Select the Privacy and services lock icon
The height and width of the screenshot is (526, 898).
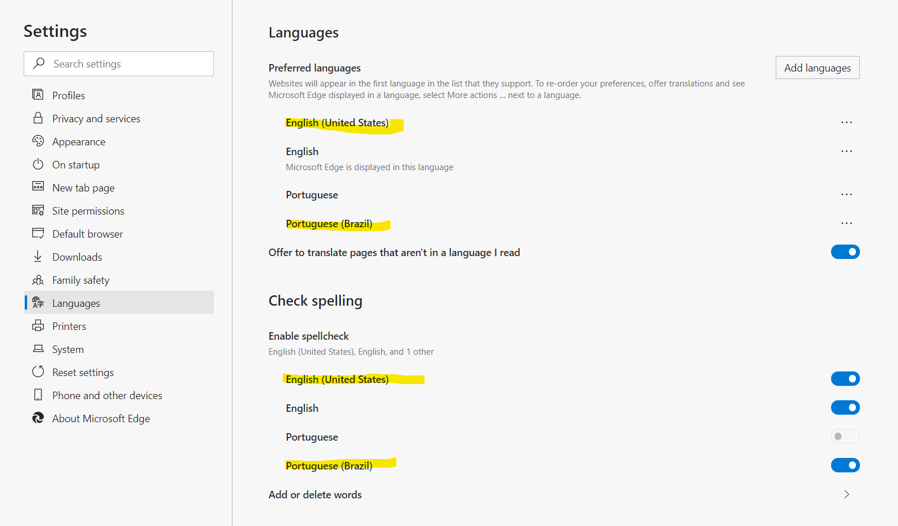(38, 118)
